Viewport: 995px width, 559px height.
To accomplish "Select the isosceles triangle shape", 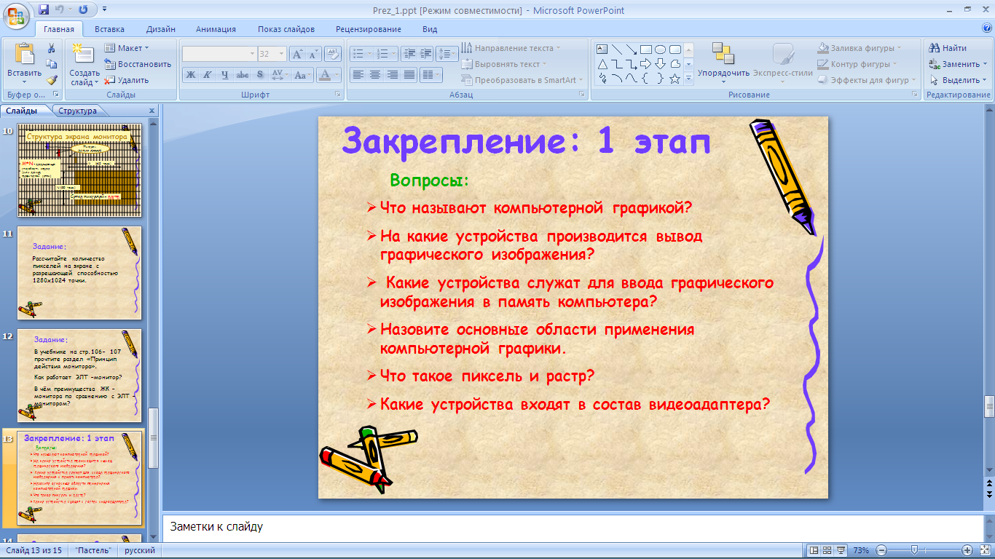I will click(602, 64).
